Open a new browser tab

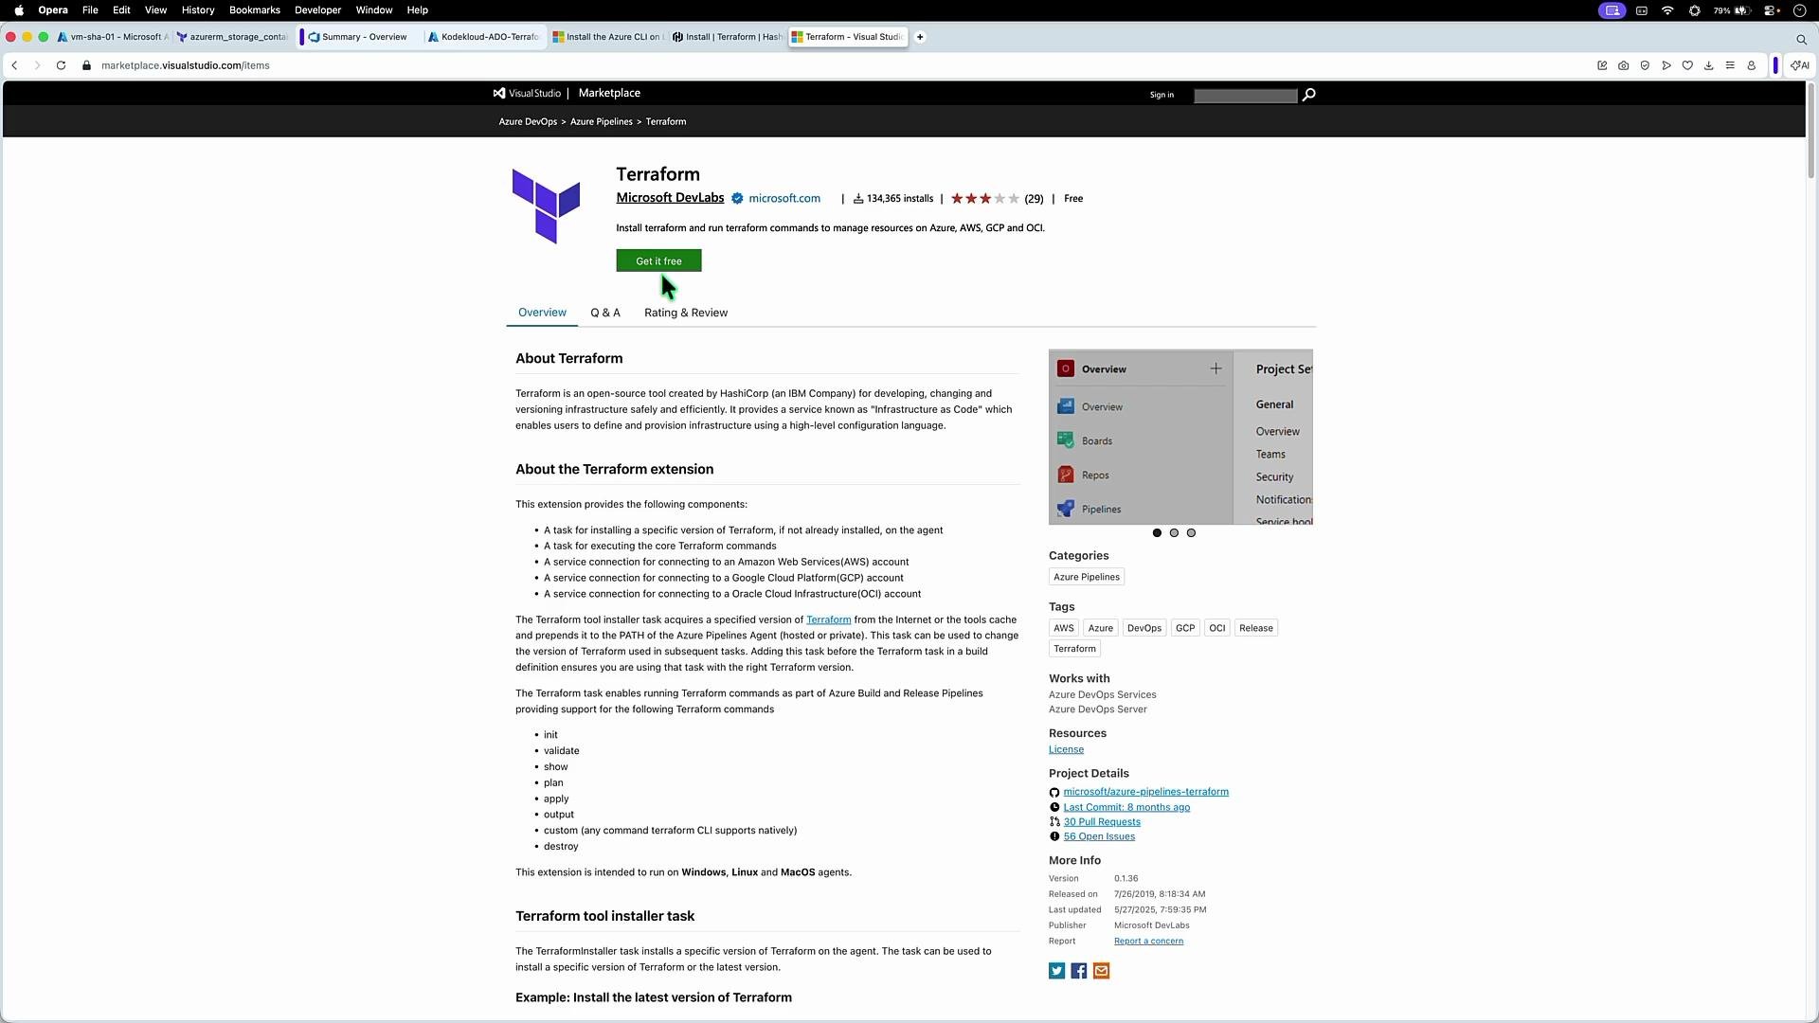click(920, 37)
